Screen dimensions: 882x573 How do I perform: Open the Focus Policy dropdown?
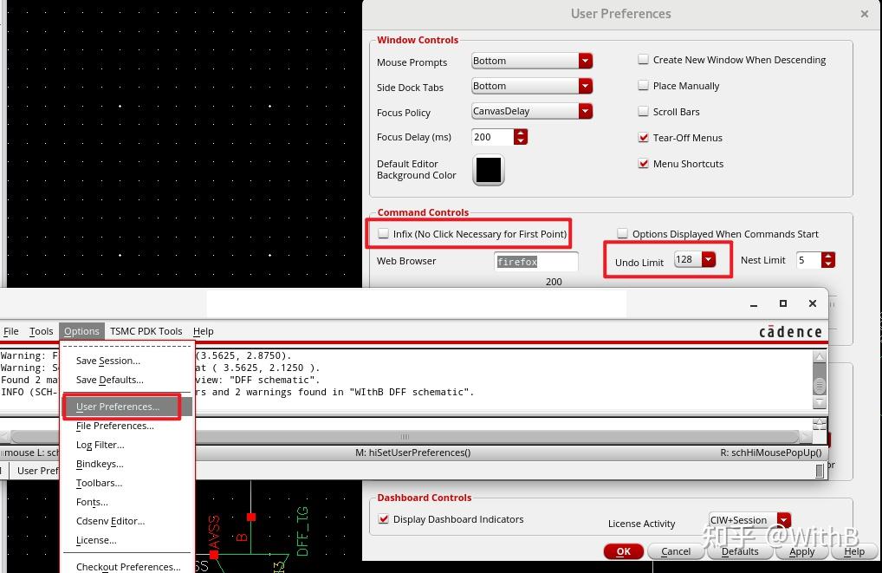pos(586,111)
